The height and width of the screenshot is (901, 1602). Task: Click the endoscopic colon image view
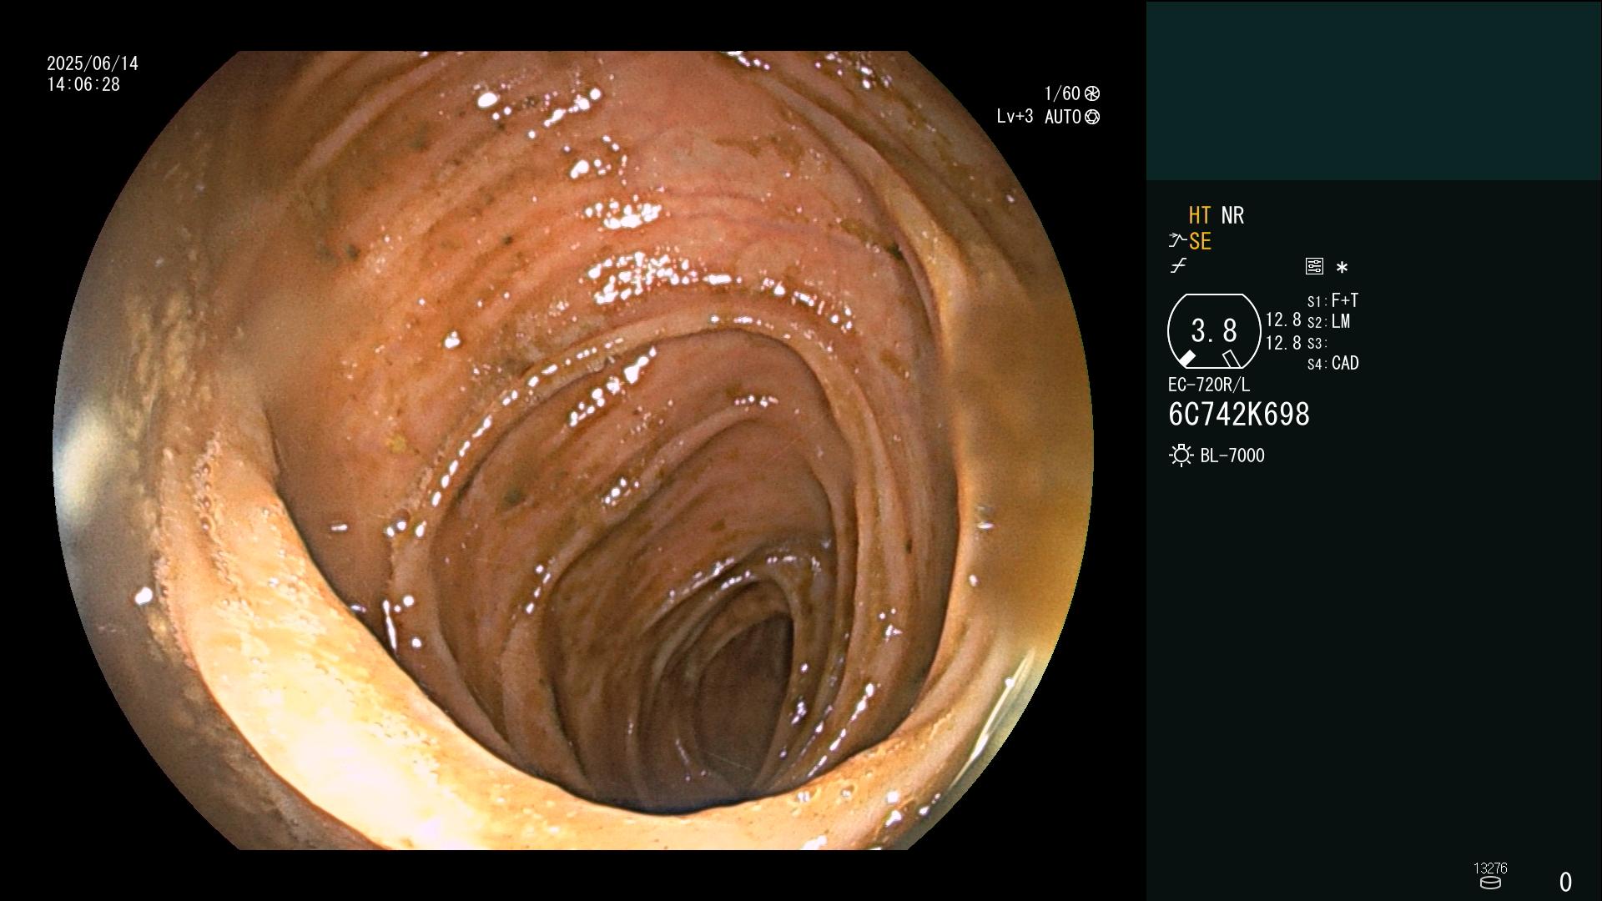[572, 450]
